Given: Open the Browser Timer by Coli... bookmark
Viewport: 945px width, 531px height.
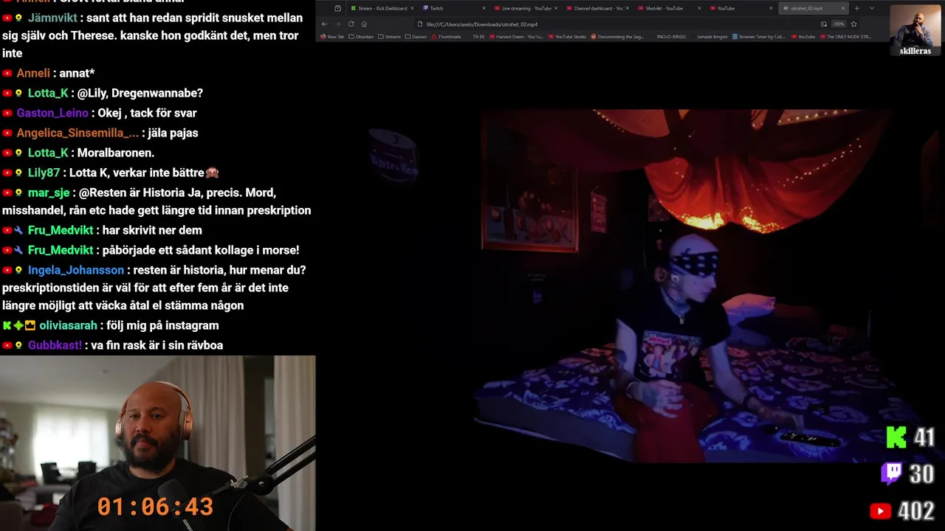Looking at the screenshot, I should coord(759,36).
